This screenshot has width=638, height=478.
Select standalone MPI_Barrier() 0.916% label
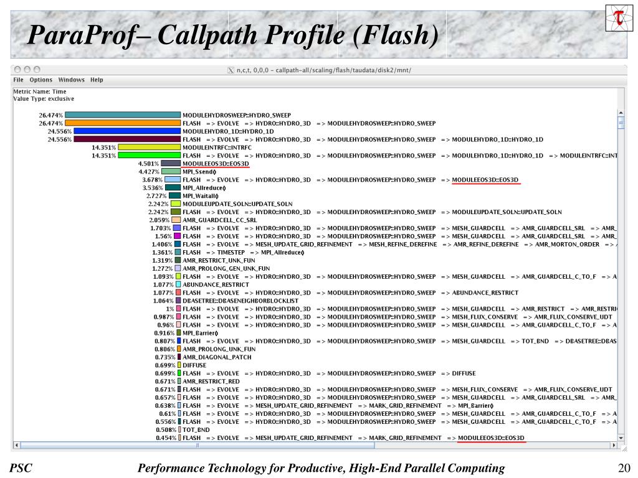[200, 333]
